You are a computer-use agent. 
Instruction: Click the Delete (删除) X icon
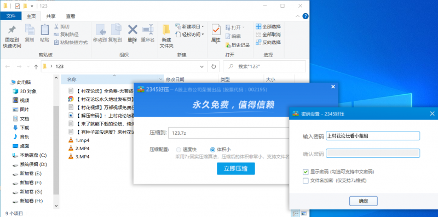tap(132, 30)
